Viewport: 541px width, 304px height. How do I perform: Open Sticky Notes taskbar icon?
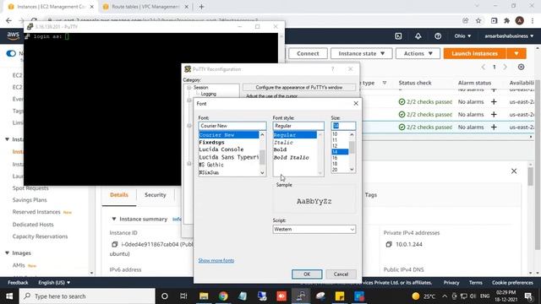point(340,296)
